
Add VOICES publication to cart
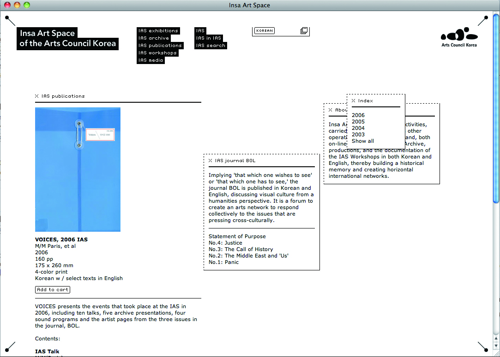(53, 290)
